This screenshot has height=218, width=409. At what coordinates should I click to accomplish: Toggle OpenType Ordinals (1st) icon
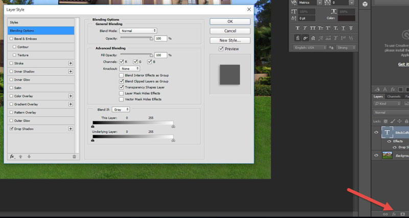343,38
